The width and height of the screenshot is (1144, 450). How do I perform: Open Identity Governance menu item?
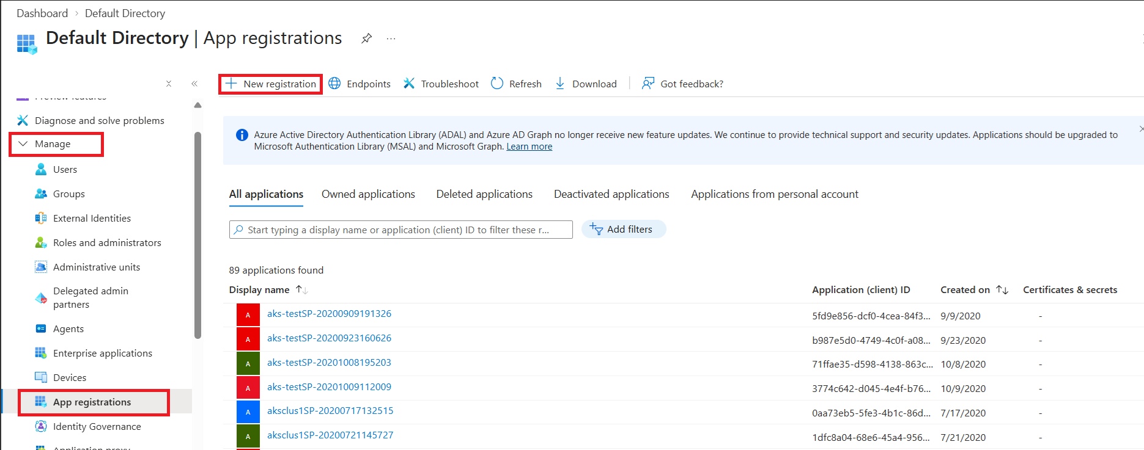(x=97, y=426)
